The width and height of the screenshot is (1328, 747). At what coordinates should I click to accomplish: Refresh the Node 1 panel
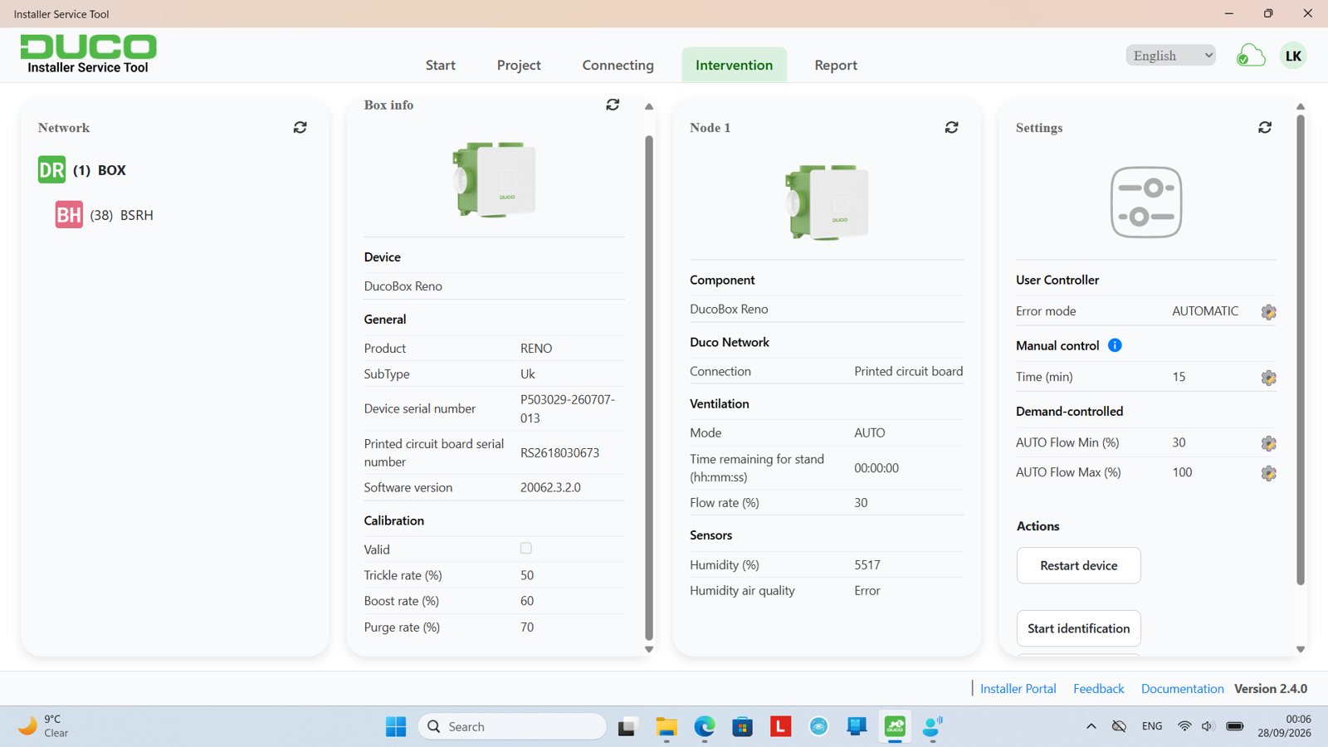[952, 128]
